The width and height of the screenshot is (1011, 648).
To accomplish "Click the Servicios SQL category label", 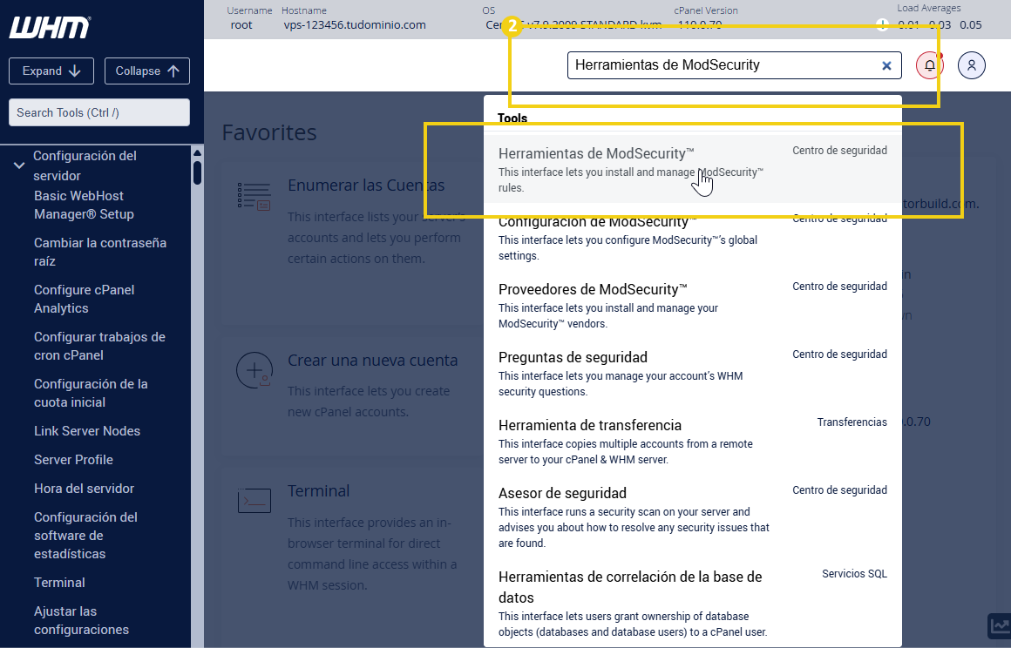I will click(x=854, y=573).
